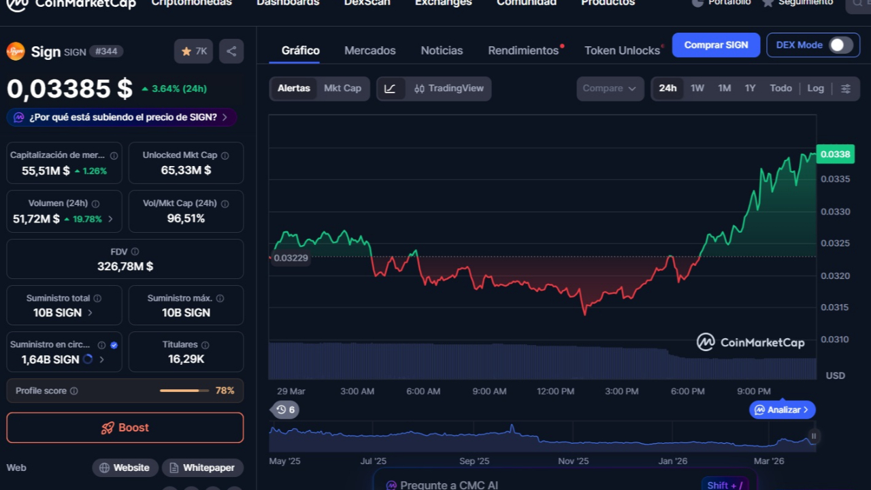Click the Sign token logo
The width and height of the screenshot is (871, 490).
pyautogui.click(x=16, y=51)
